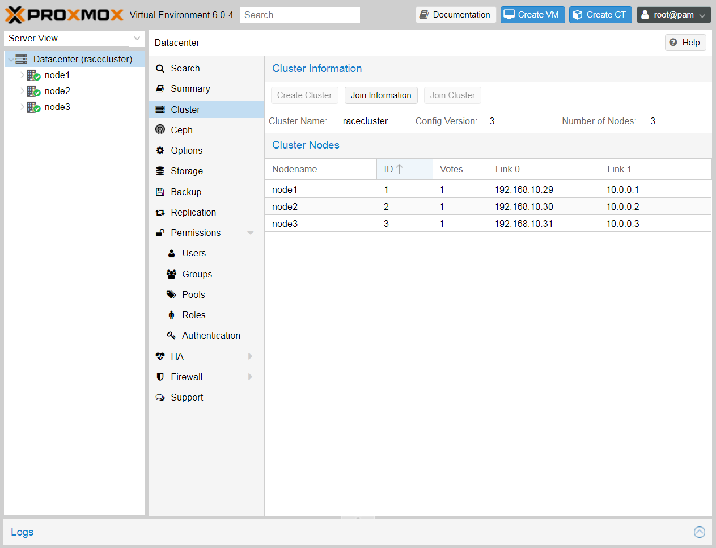Expand the HA submenu arrow

251,356
